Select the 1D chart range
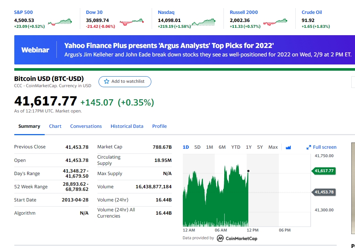This screenshot has width=355, height=248. pyautogui.click(x=186, y=147)
